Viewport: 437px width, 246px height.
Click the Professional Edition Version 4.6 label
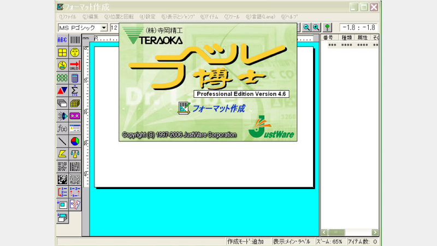click(241, 94)
